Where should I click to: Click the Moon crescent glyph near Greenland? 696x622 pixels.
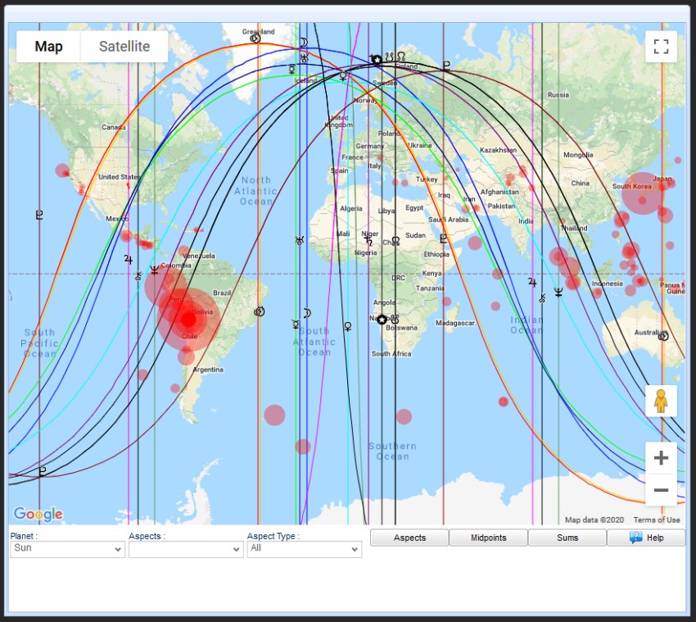pos(303,41)
